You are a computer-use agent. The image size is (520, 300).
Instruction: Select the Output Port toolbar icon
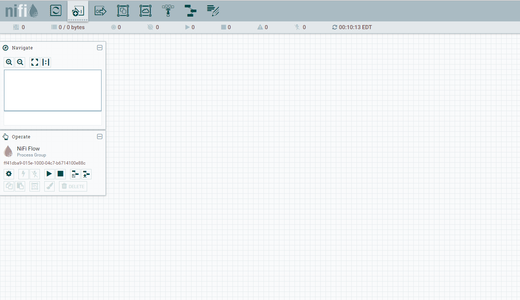point(100,11)
